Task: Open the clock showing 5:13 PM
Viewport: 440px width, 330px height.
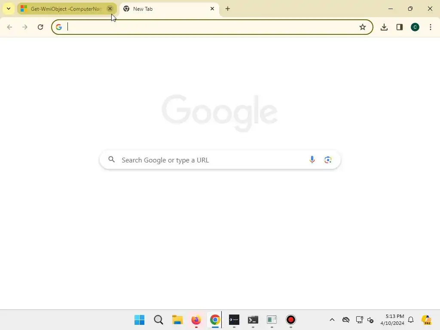Action: [x=392, y=320]
